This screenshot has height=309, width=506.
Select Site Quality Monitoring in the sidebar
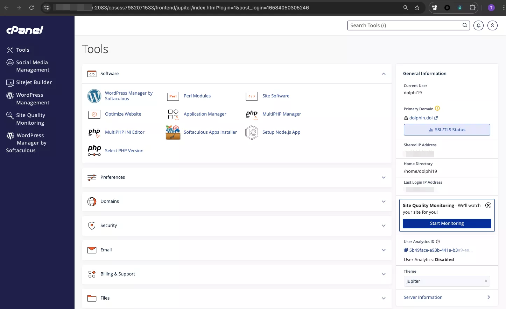click(30, 119)
